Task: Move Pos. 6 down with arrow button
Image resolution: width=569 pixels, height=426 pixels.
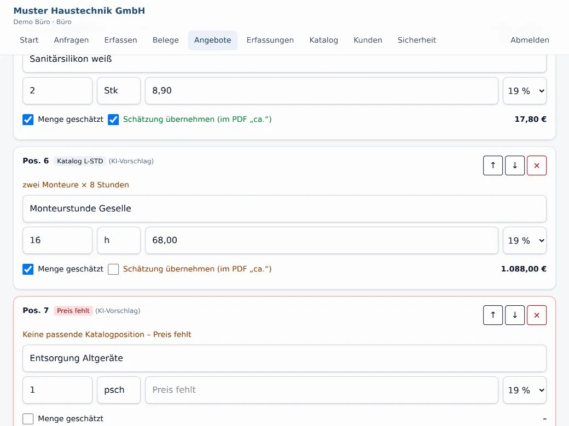Action: [515, 165]
